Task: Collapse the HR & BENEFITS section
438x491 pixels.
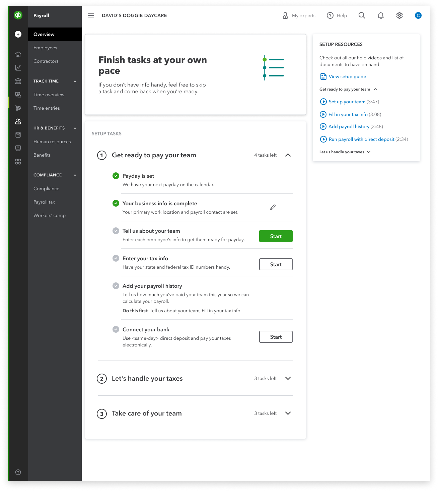Action: (x=75, y=128)
